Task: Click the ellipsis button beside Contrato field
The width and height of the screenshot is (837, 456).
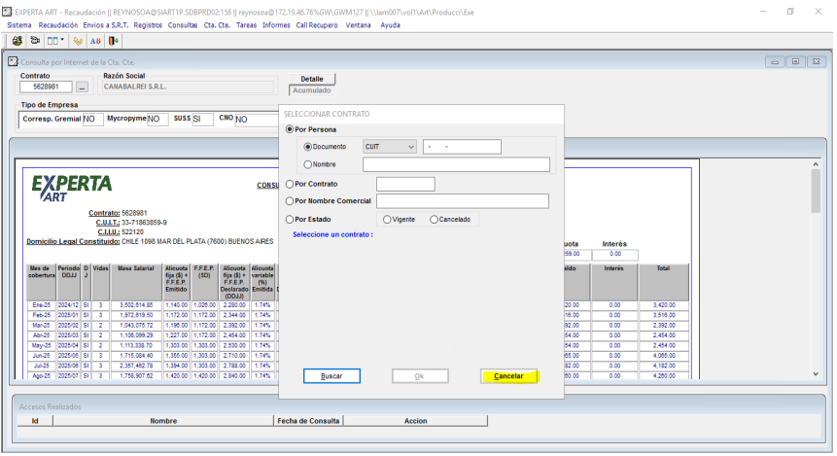Action: (x=82, y=88)
